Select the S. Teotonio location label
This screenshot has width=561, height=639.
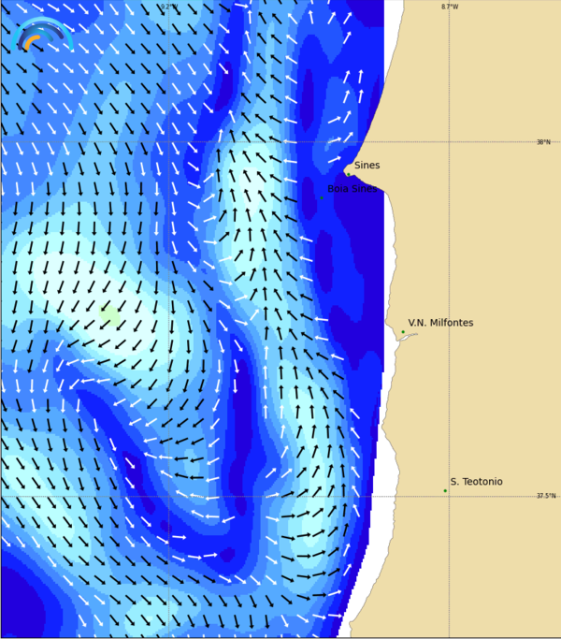[x=476, y=482]
